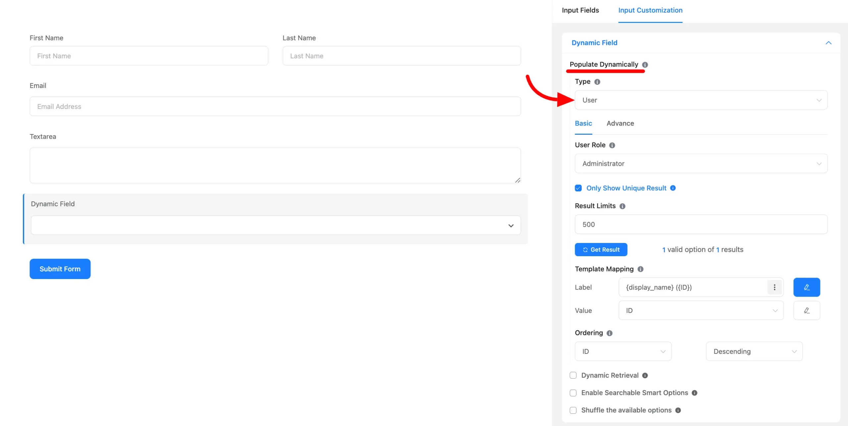Switch to the Advance tab
This screenshot has width=848, height=426.
coord(620,123)
